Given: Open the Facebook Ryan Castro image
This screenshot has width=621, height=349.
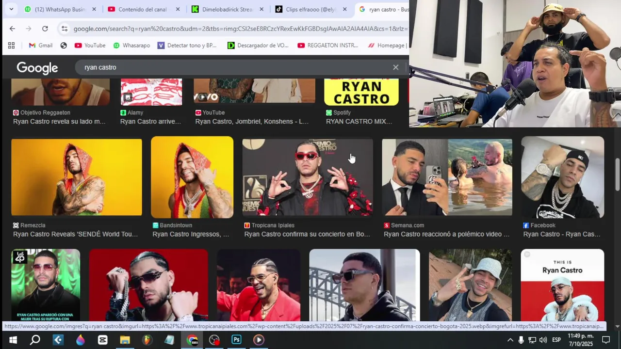Looking at the screenshot, I should pos(563,177).
